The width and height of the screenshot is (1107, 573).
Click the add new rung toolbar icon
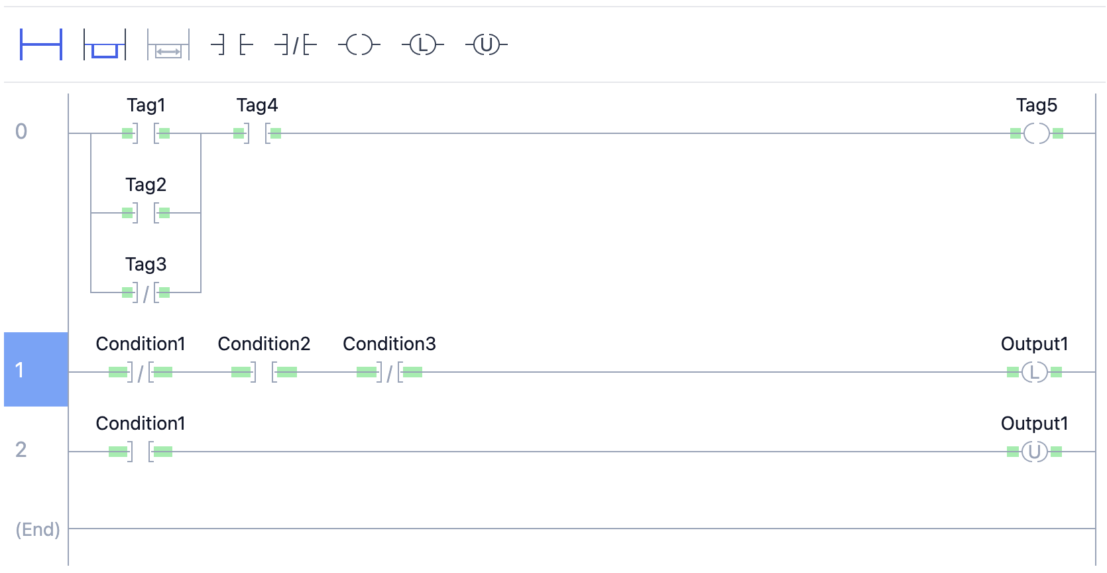click(x=41, y=45)
